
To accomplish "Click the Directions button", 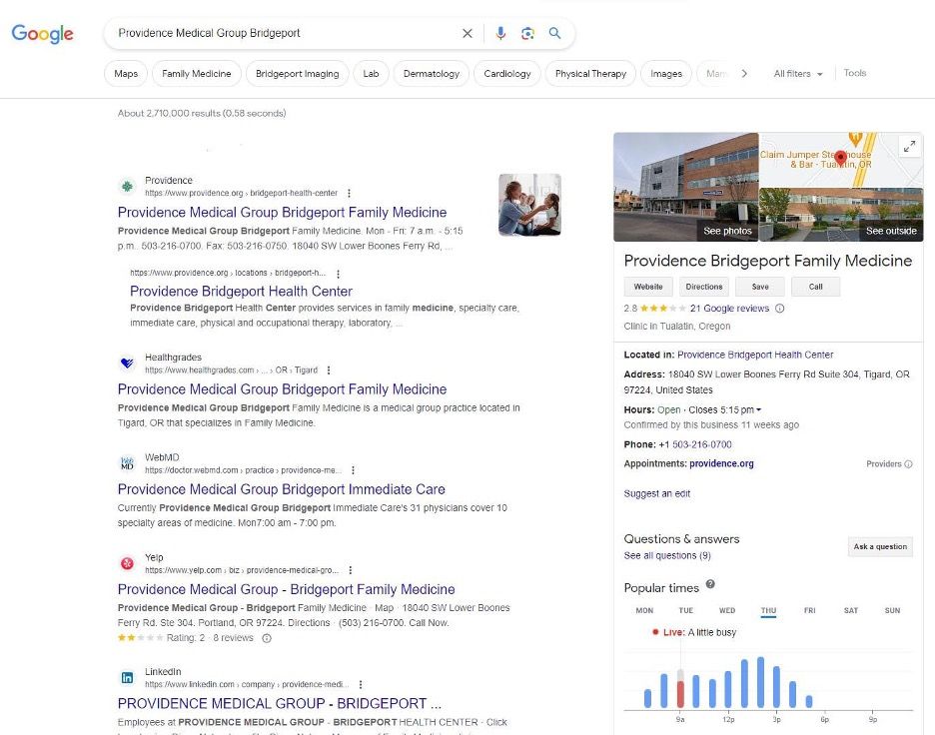I will pyautogui.click(x=703, y=287).
